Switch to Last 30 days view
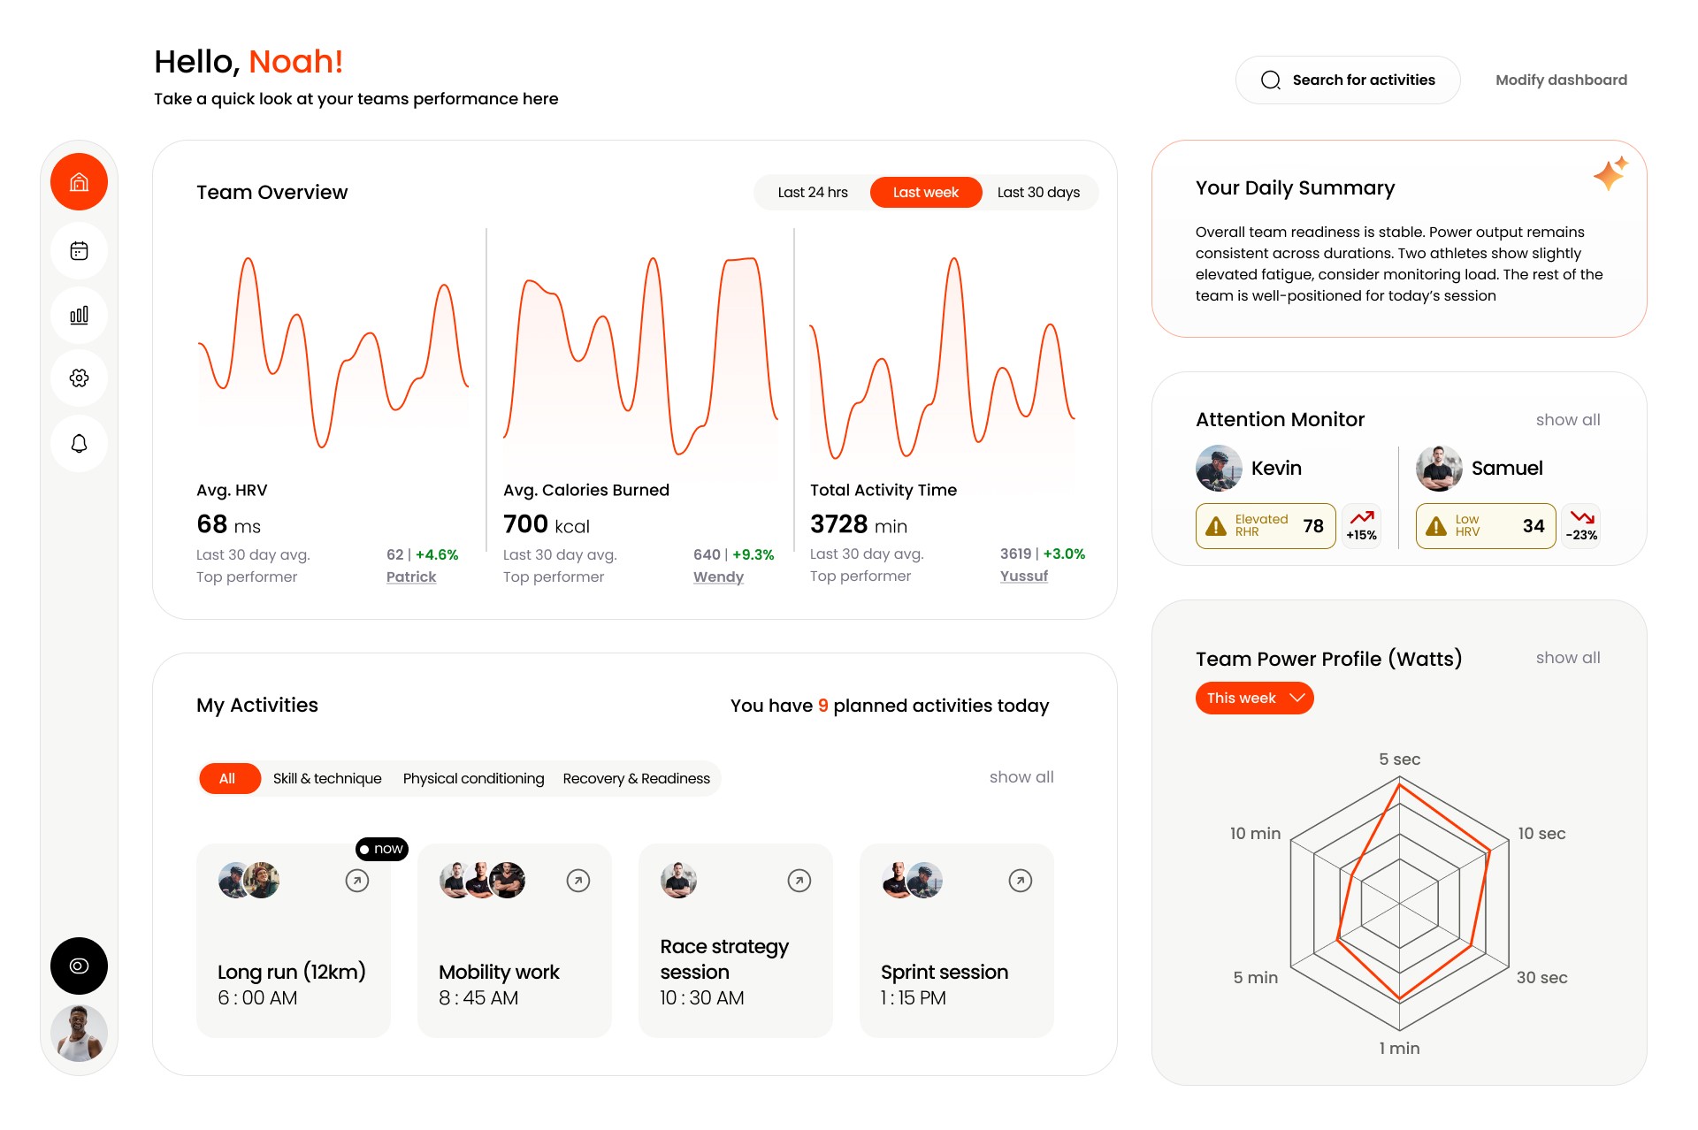 [1038, 192]
